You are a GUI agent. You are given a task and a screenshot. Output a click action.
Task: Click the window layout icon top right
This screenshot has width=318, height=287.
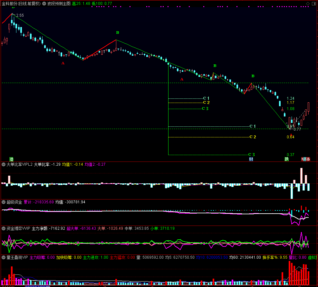click(x=314, y=4)
